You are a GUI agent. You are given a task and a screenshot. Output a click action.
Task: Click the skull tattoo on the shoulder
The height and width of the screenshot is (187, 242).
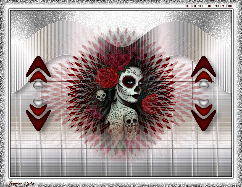tap(131, 122)
